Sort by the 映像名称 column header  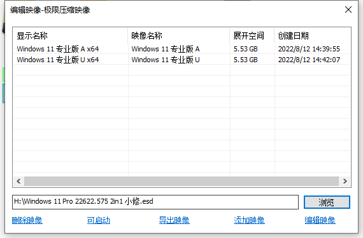point(179,36)
